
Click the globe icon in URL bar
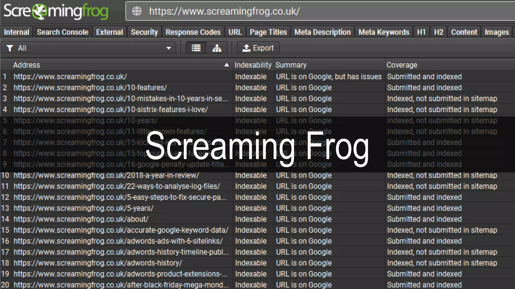(137, 11)
